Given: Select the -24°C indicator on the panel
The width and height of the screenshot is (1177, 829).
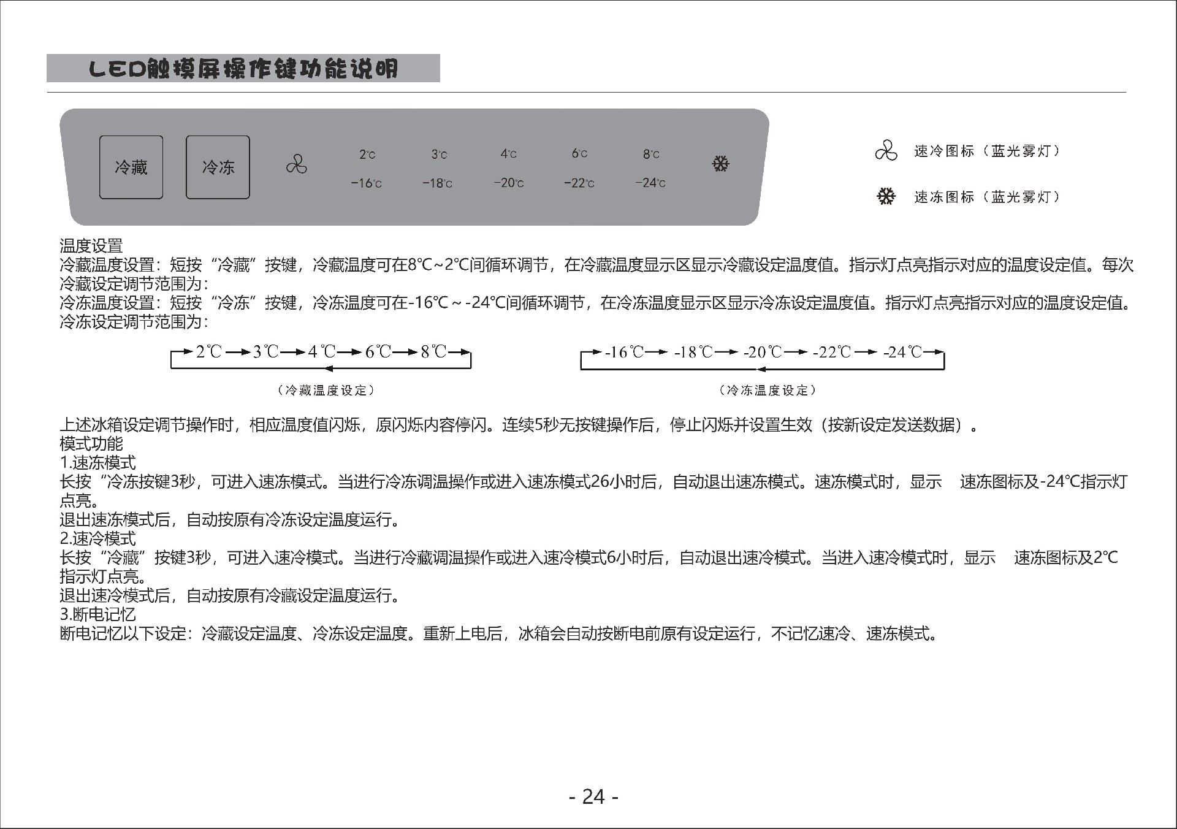Looking at the screenshot, I should tap(650, 182).
